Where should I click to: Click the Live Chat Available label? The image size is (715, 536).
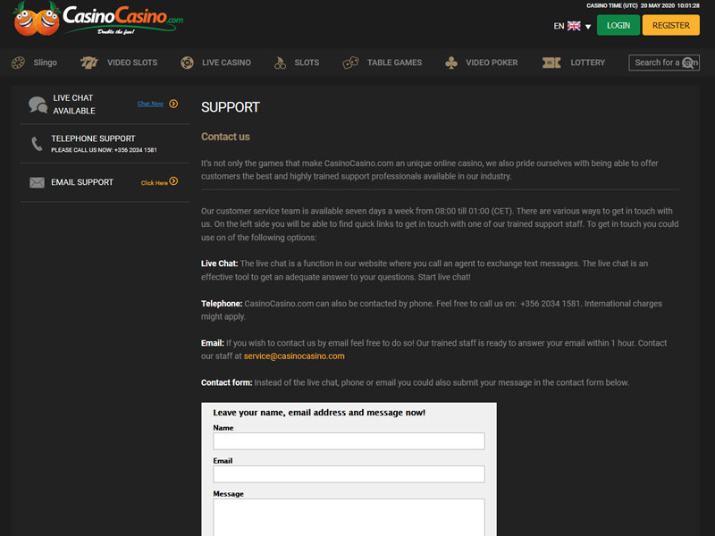tap(74, 105)
